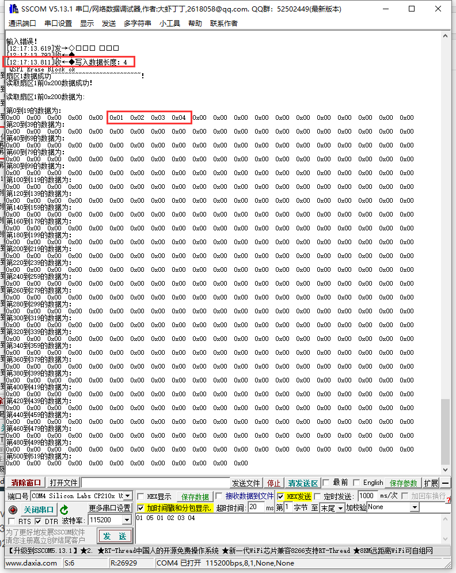This screenshot has width=456, height=573.
Task: Open the 显示 menu
Action: [87, 24]
